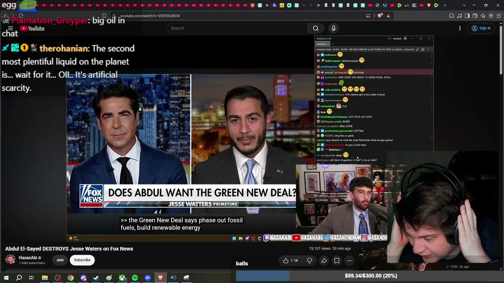The width and height of the screenshot is (504, 283).
Task: Open the Brave Wallet icon
Action: coord(475,16)
